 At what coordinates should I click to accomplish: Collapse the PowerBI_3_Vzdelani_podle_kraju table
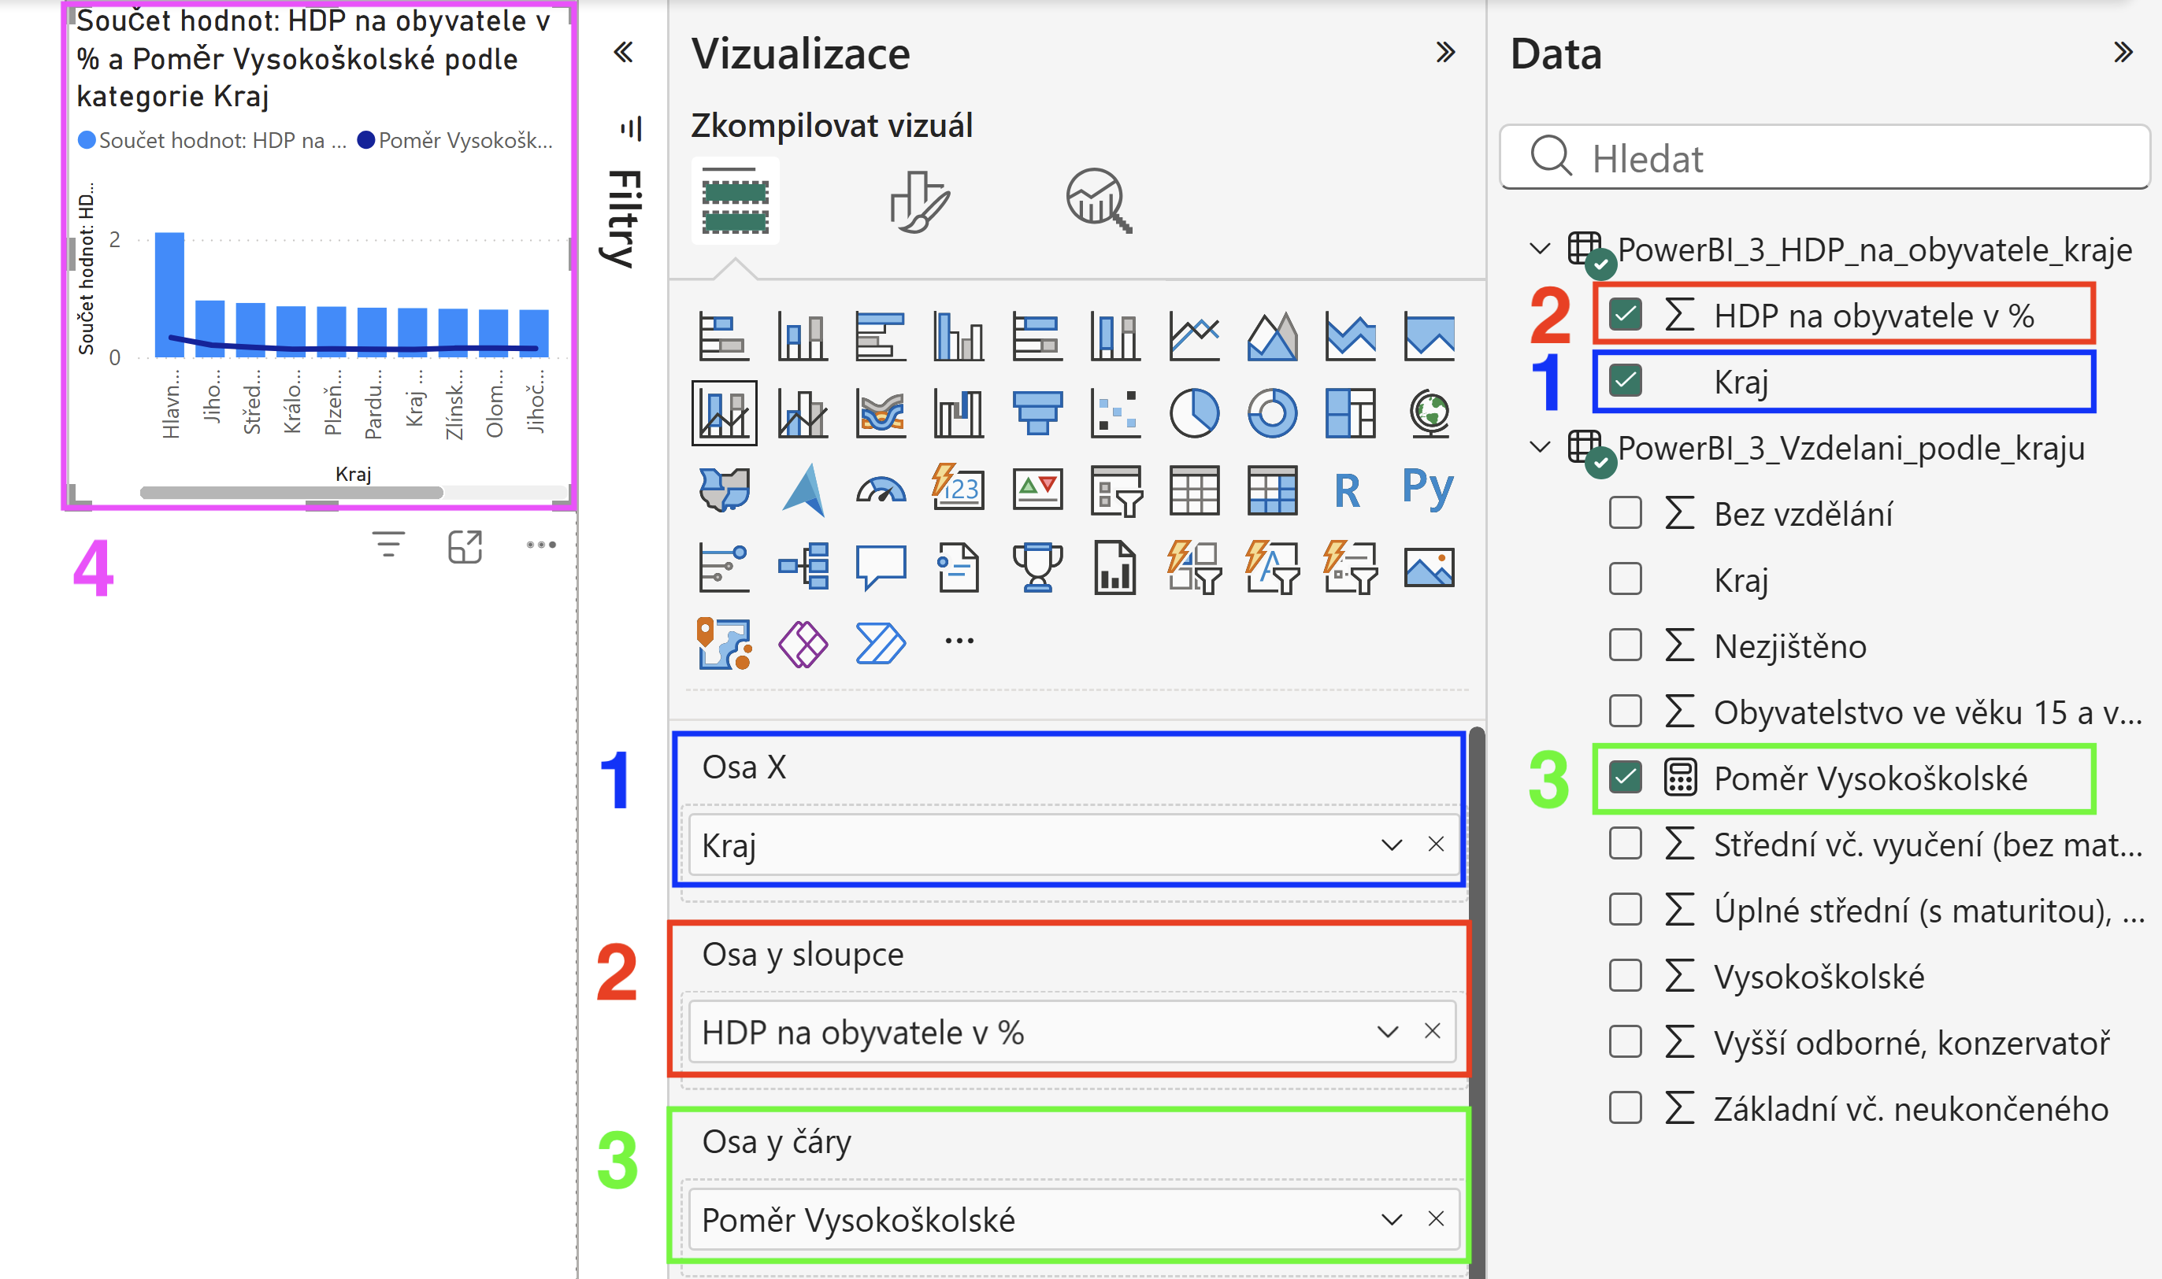click(1539, 447)
